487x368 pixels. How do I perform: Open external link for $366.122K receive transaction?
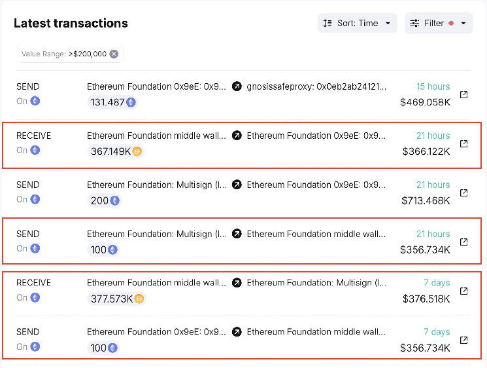click(x=463, y=143)
